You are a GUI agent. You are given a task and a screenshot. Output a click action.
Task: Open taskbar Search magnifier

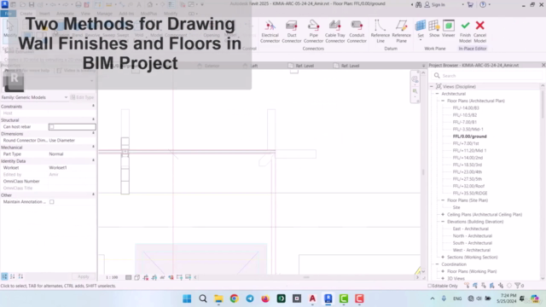pyautogui.click(x=203, y=298)
